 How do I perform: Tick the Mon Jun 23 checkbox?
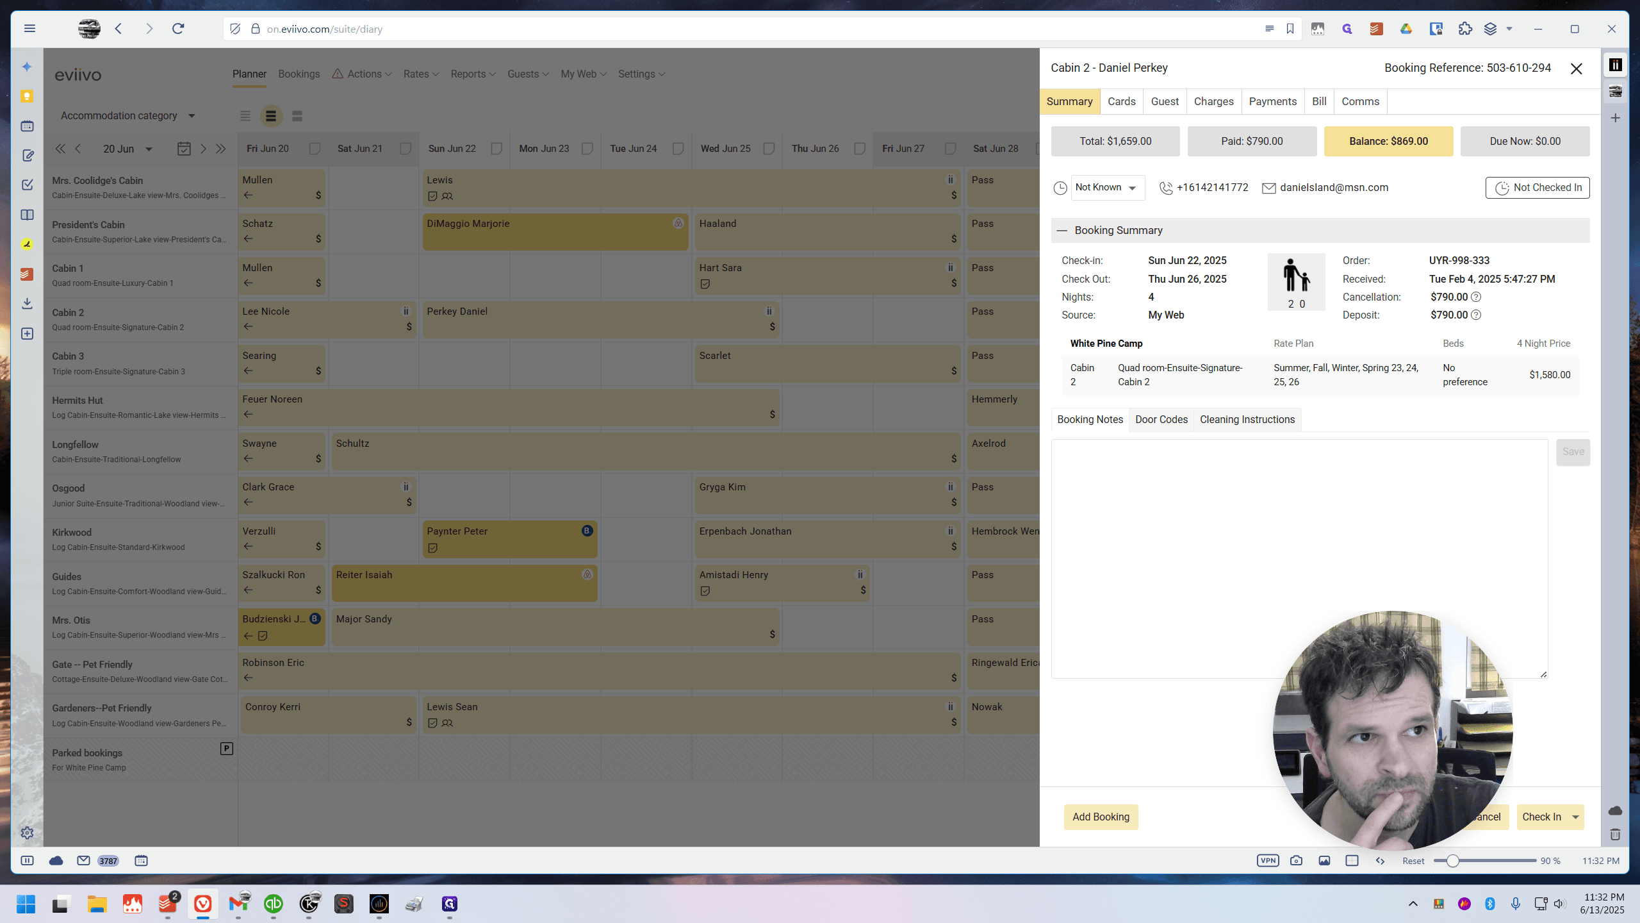point(587,149)
